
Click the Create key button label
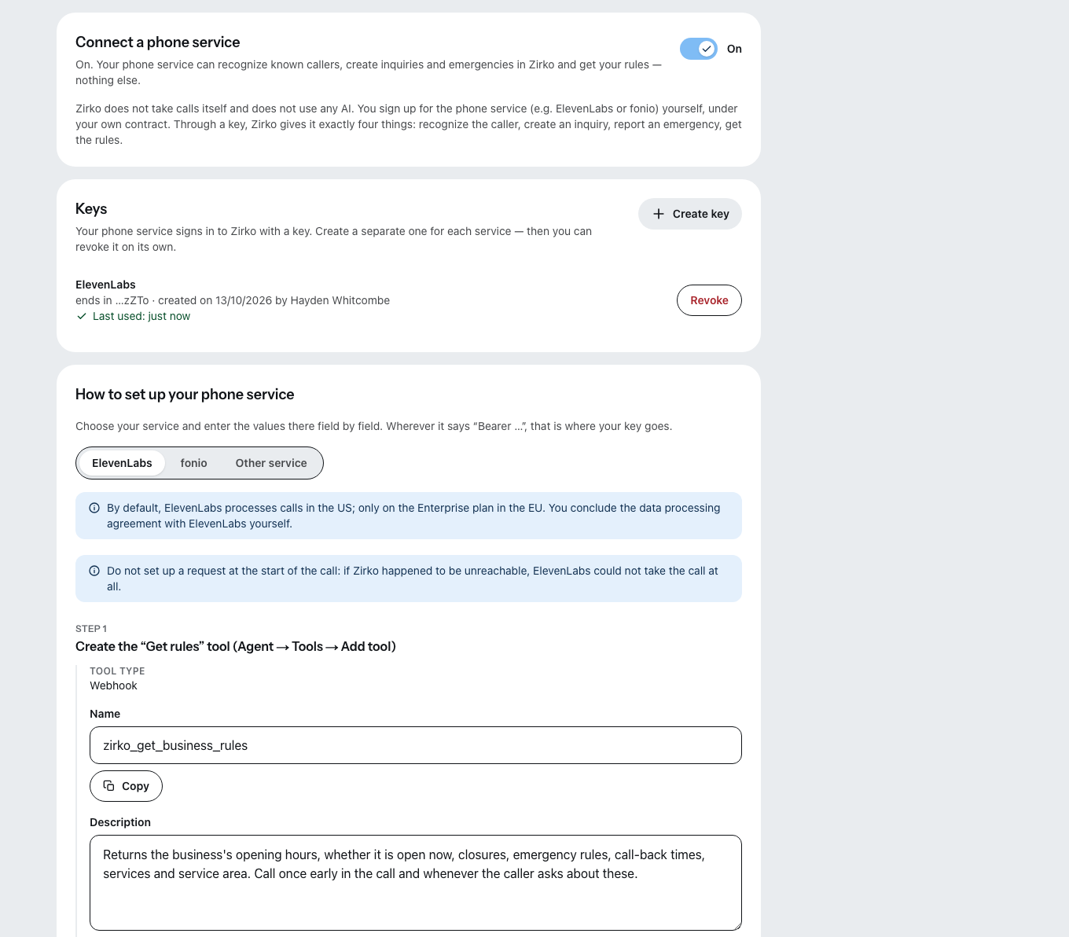tap(701, 214)
